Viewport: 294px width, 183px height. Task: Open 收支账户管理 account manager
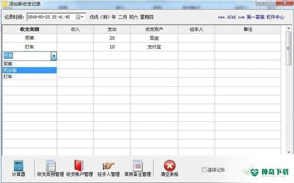point(79,168)
